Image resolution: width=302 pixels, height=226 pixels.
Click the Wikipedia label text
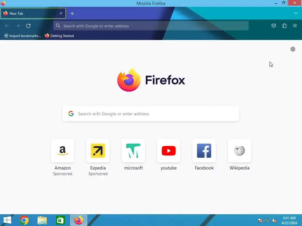[x=239, y=168]
